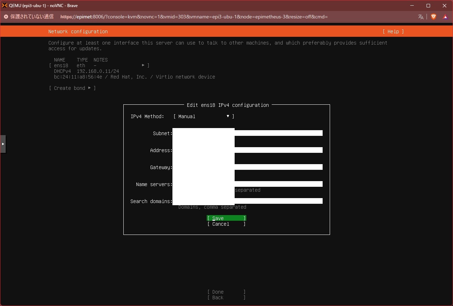Focus the Address input field
Viewport: 453px width, 306px height.
(248, 150)
